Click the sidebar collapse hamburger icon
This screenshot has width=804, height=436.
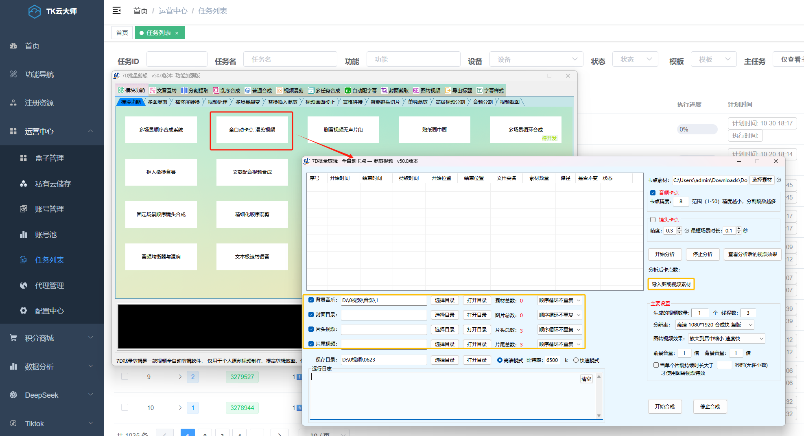tap(117, 11)
